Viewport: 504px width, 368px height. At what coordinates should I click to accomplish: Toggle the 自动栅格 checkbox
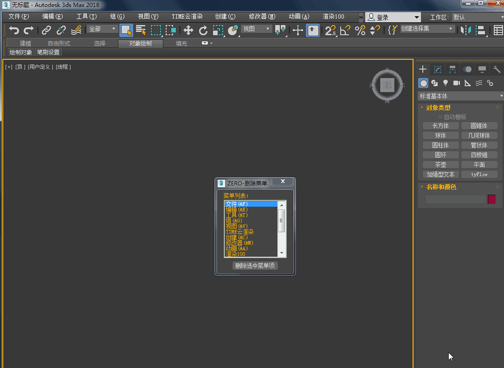440,117
